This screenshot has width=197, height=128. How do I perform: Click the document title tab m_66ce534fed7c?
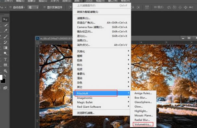click(56, 38)
